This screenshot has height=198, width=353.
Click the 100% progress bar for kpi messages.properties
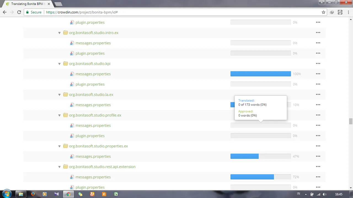261,74
